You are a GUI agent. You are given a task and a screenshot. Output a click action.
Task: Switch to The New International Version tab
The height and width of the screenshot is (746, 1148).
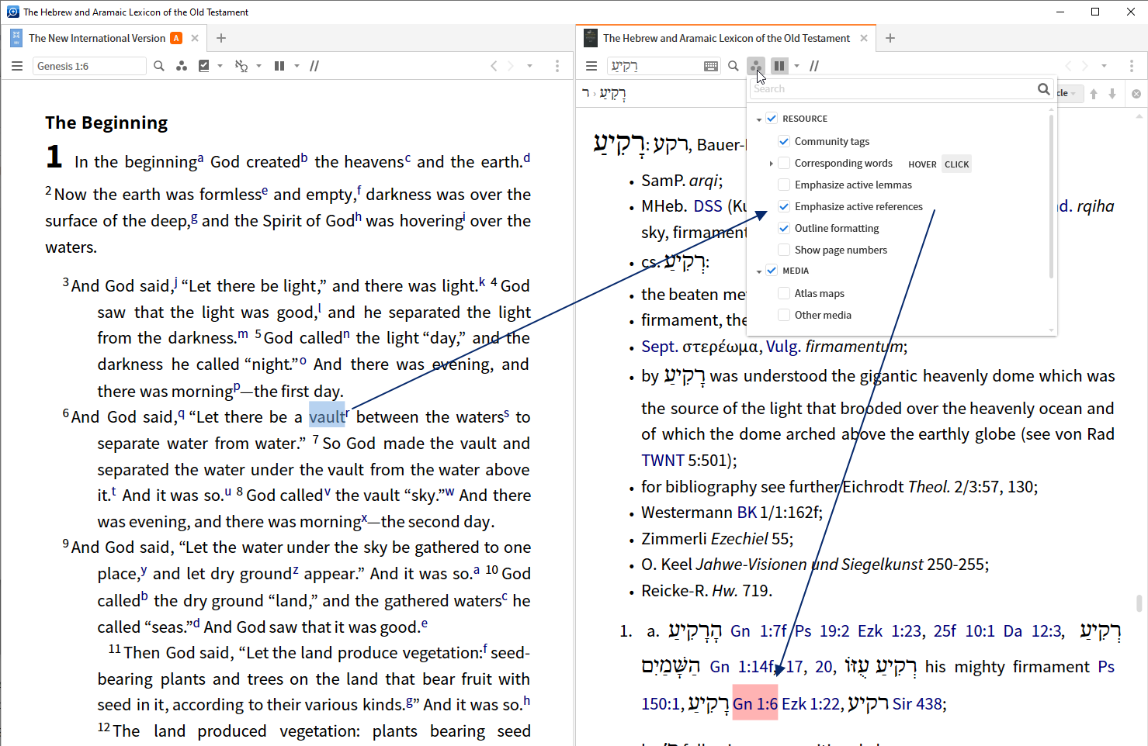coord(97,38)
